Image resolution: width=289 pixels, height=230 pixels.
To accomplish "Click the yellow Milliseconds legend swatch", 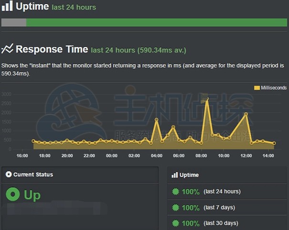I will coord(257,88).
